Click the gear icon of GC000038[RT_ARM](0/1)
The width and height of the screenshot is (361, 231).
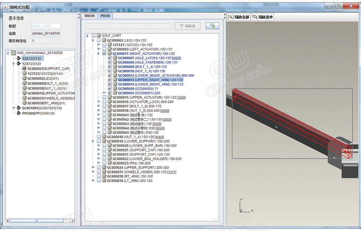click(x=24, y=103)
